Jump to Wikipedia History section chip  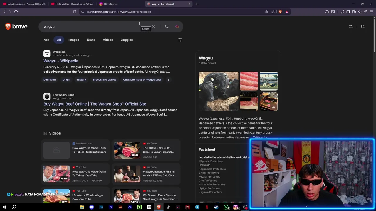(x=81, y=80)
